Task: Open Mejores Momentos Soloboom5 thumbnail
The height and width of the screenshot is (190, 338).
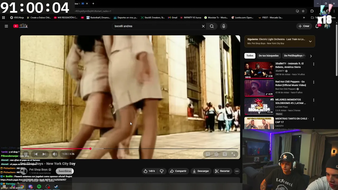Action: coord(259,106)
